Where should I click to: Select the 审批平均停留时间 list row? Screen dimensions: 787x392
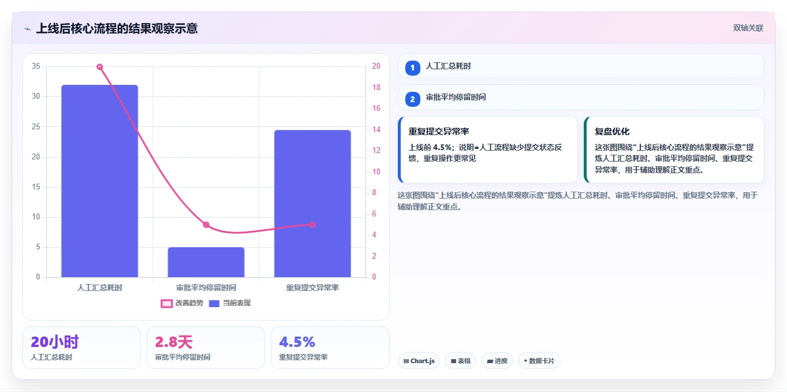point(581,97)
